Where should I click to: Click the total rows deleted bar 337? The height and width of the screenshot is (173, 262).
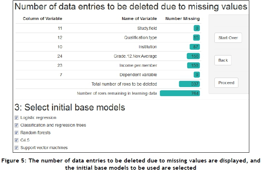coord(189,84)
